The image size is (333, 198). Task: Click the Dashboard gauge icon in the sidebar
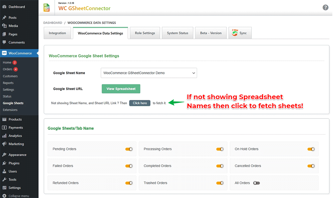4,7
